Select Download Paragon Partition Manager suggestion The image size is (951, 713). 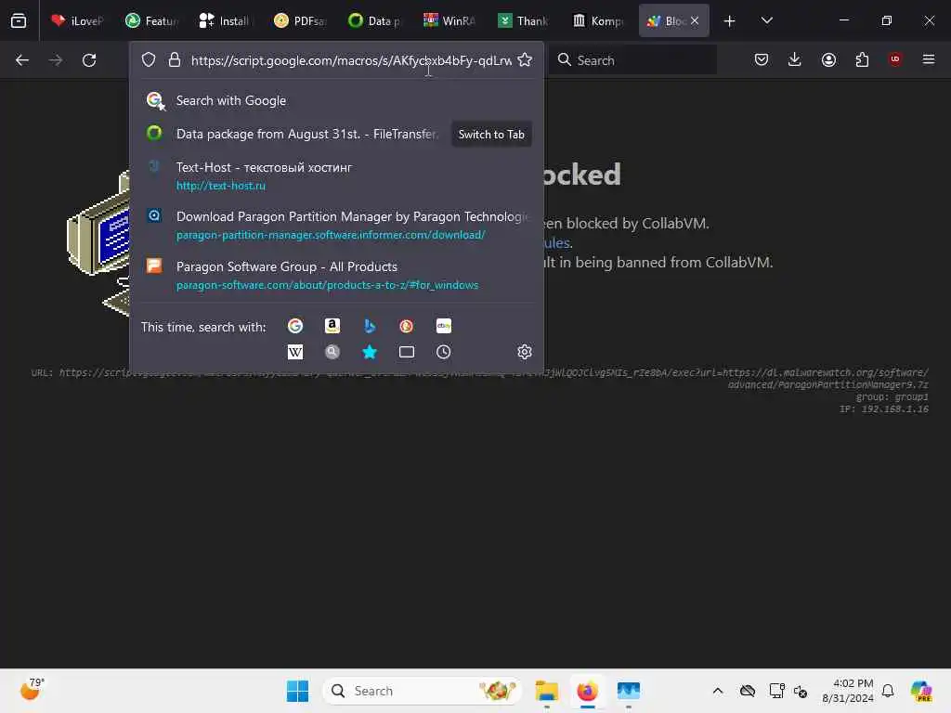pos(336,225)
